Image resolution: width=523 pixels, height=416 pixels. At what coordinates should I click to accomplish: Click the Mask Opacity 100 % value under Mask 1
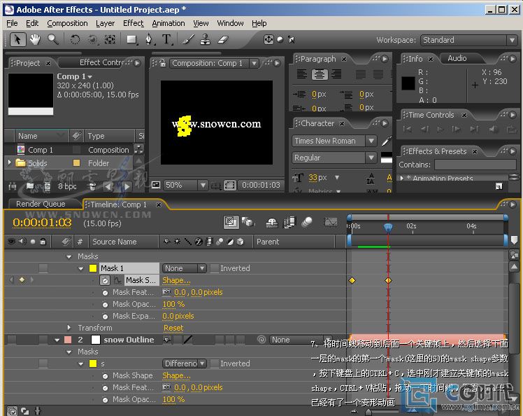[x=173, y=305]
